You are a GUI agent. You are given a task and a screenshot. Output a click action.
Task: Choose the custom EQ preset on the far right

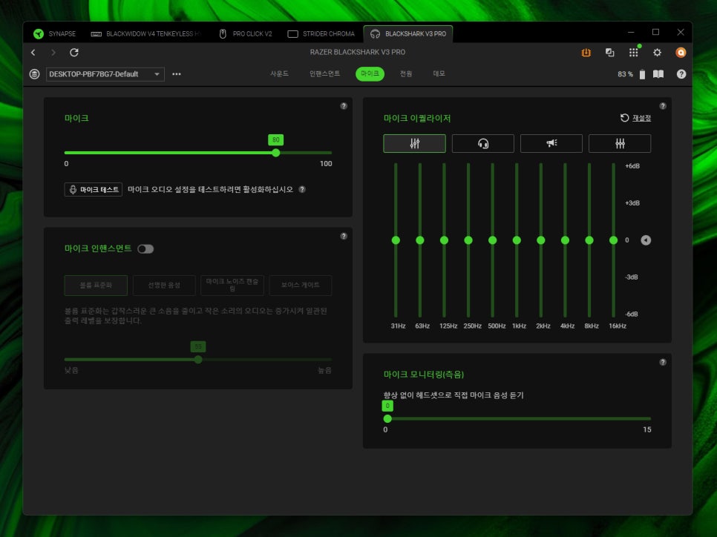(619, 144)
